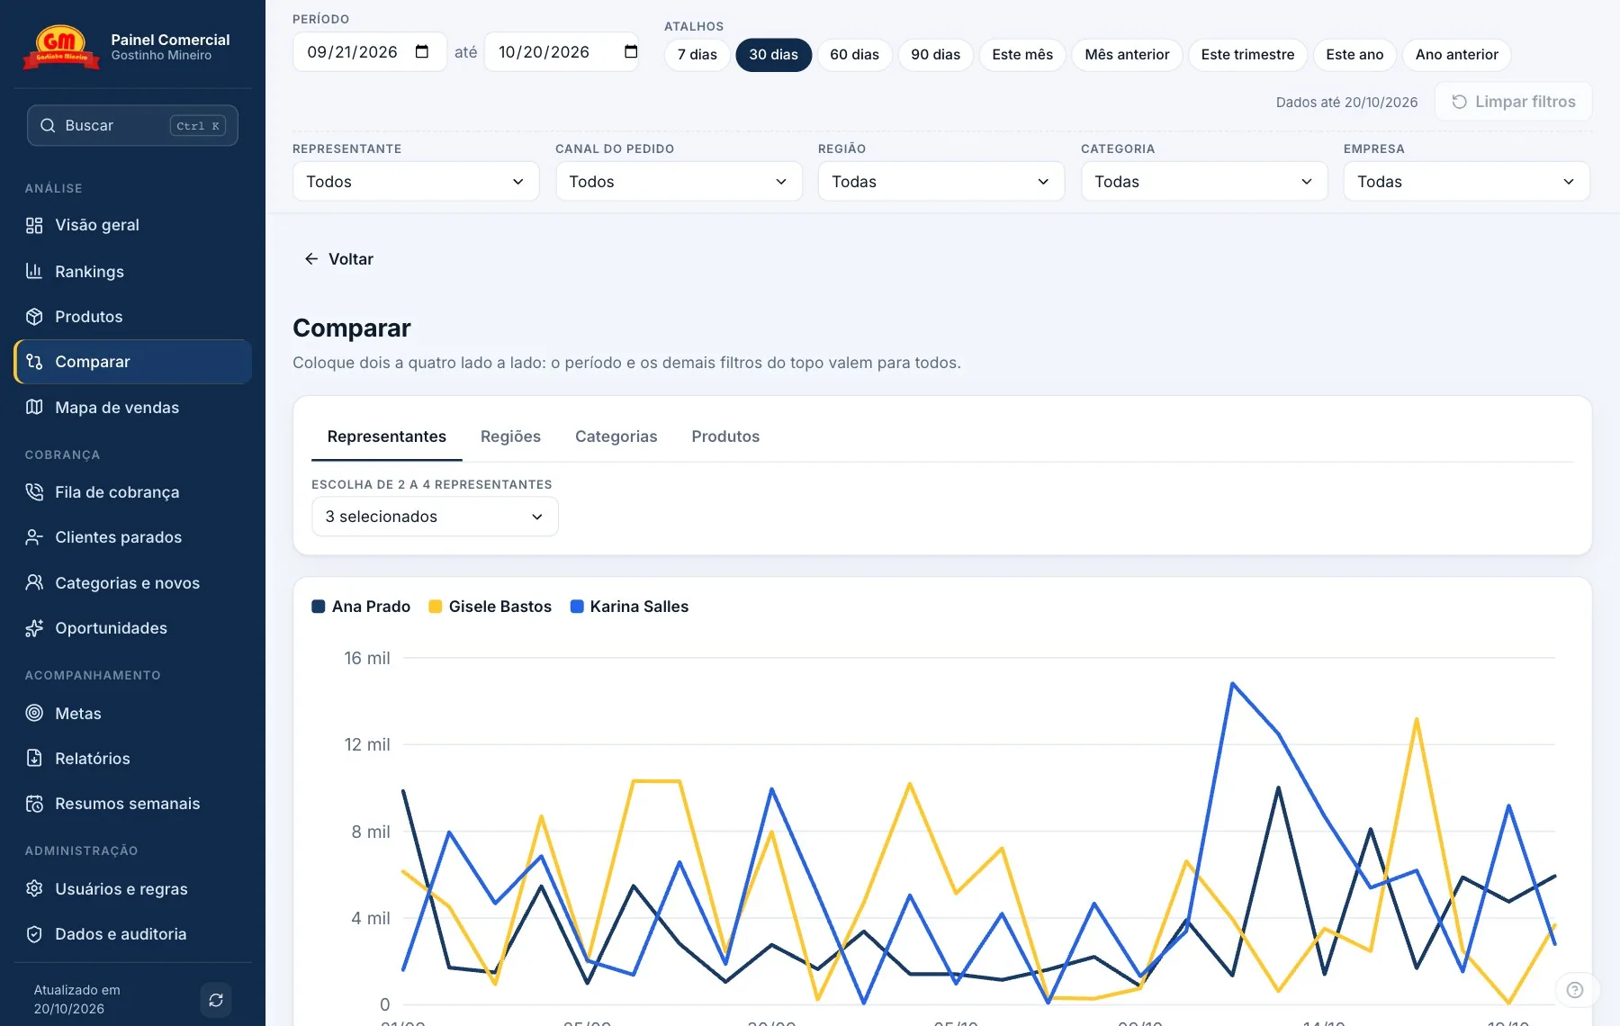
Task: Expand the Categoria filter dropdown
Action: click(x=1204, y=182)
